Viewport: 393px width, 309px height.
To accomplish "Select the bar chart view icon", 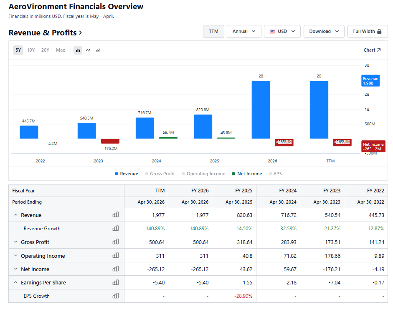I will (78, 50).
